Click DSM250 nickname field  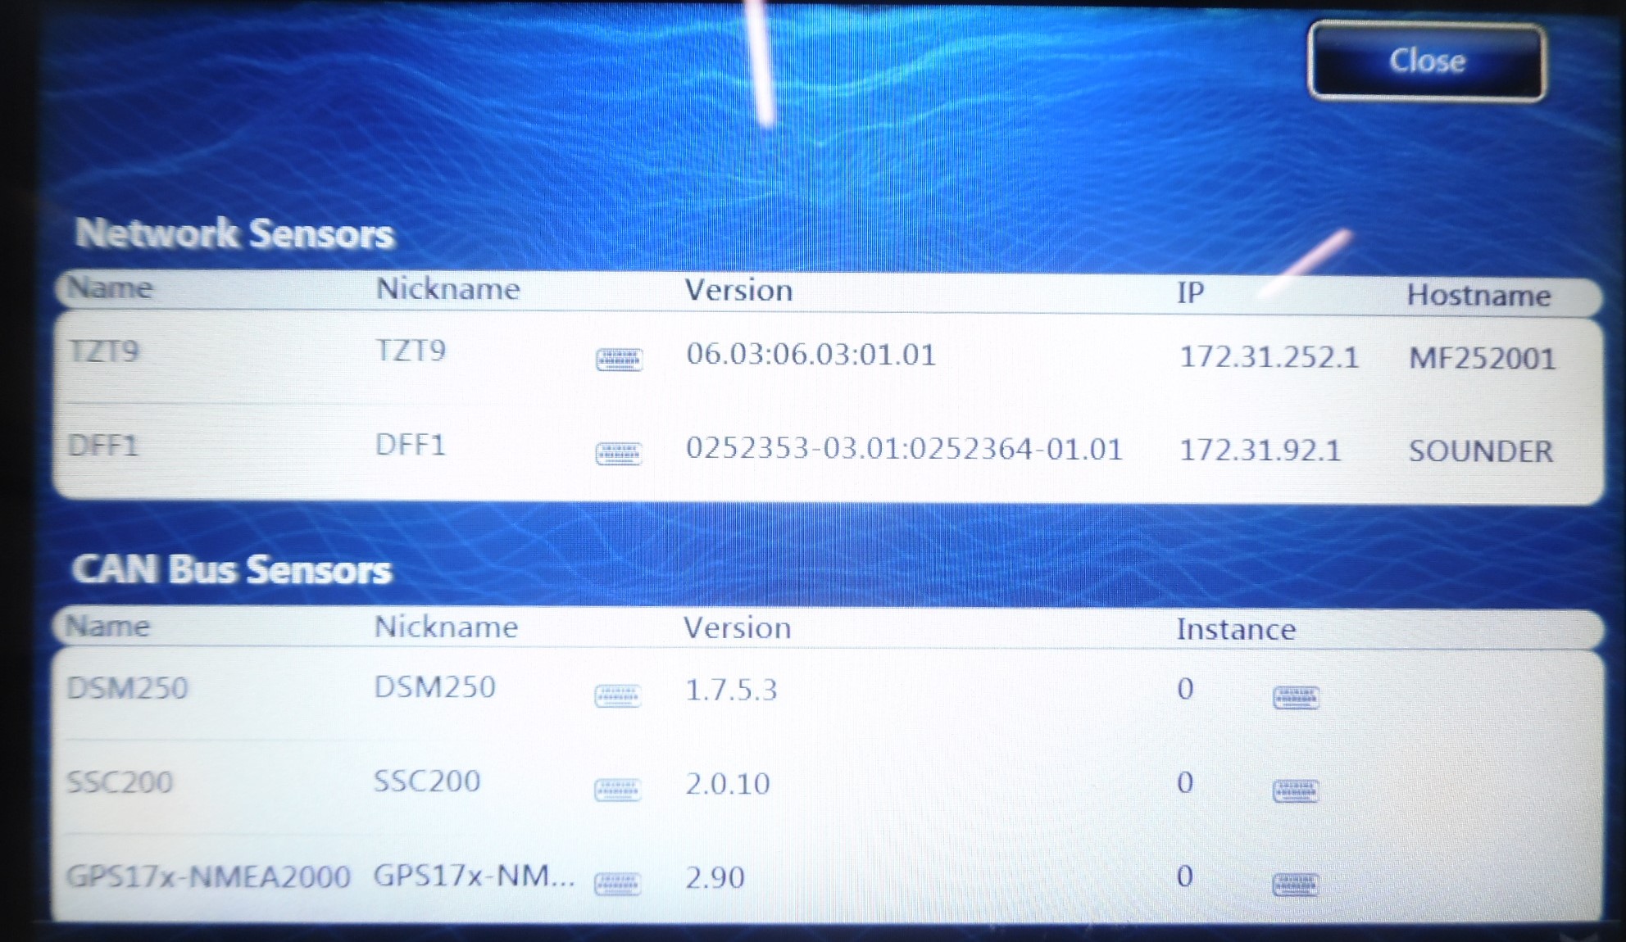point(434,687)
